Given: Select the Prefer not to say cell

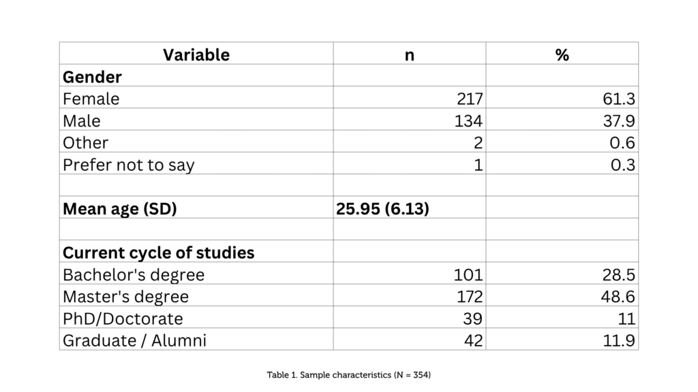Looking at the screenshot, I should [x=196, y=163].
